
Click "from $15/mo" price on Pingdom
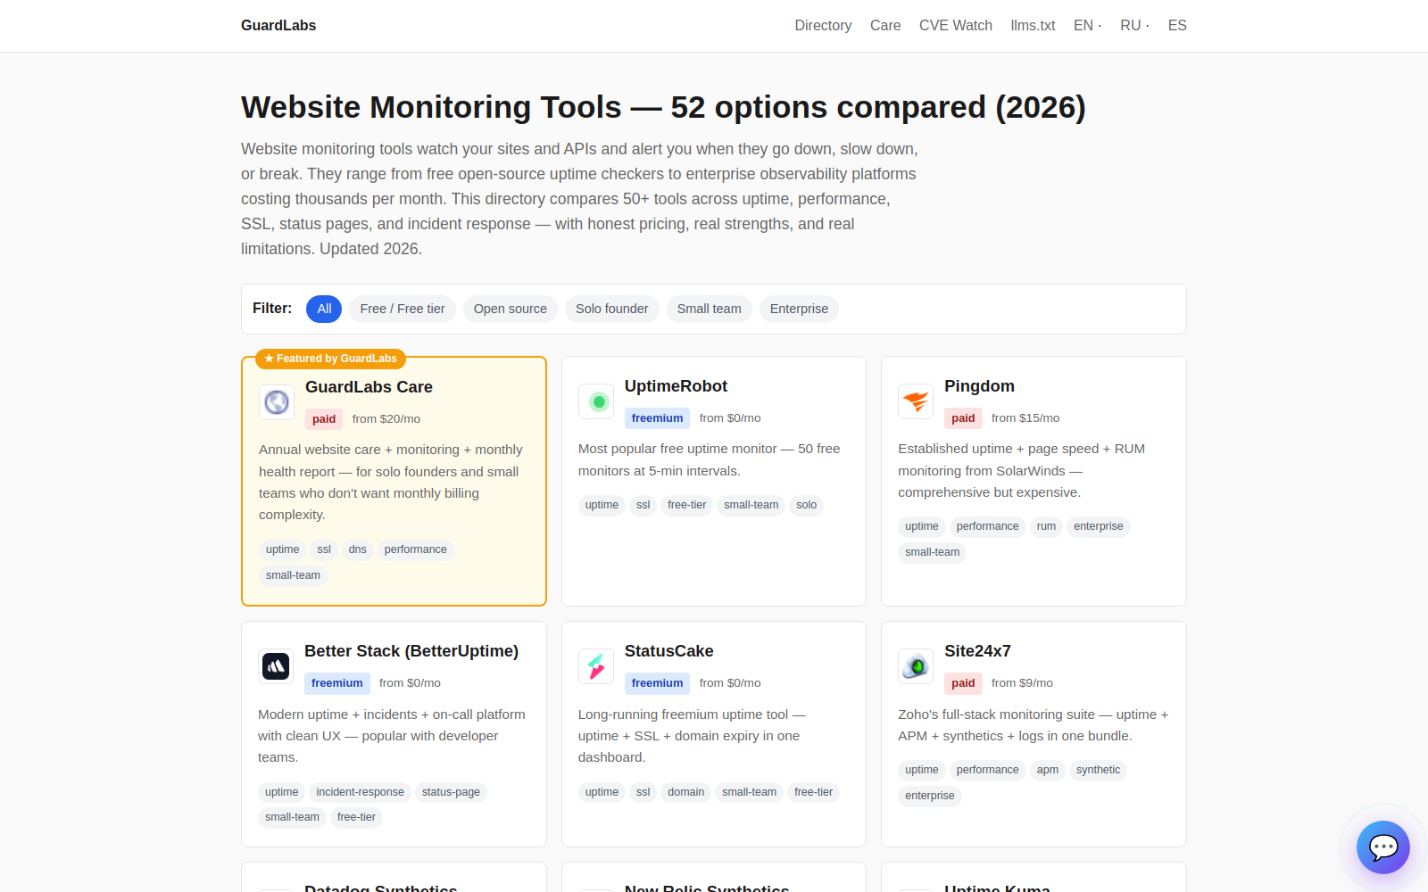click(1025, 418)
